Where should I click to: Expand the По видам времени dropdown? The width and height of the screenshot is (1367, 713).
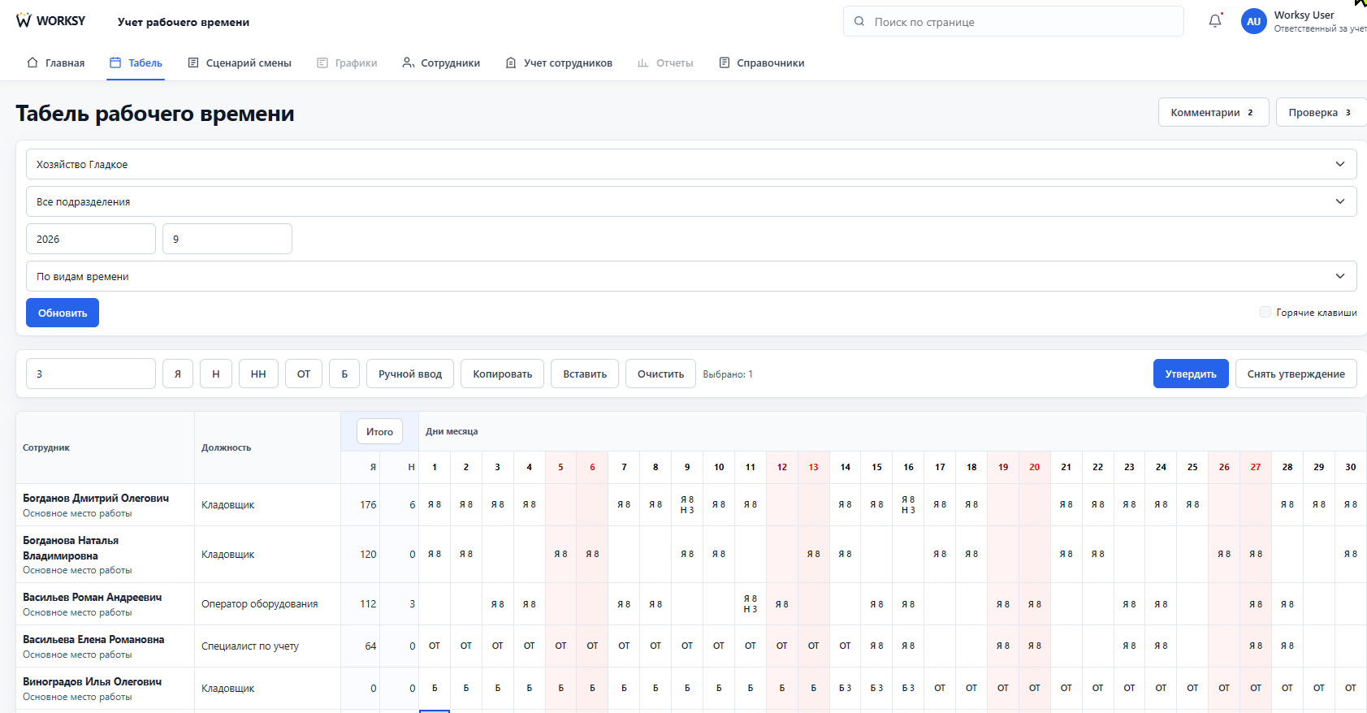coord(691,276)
